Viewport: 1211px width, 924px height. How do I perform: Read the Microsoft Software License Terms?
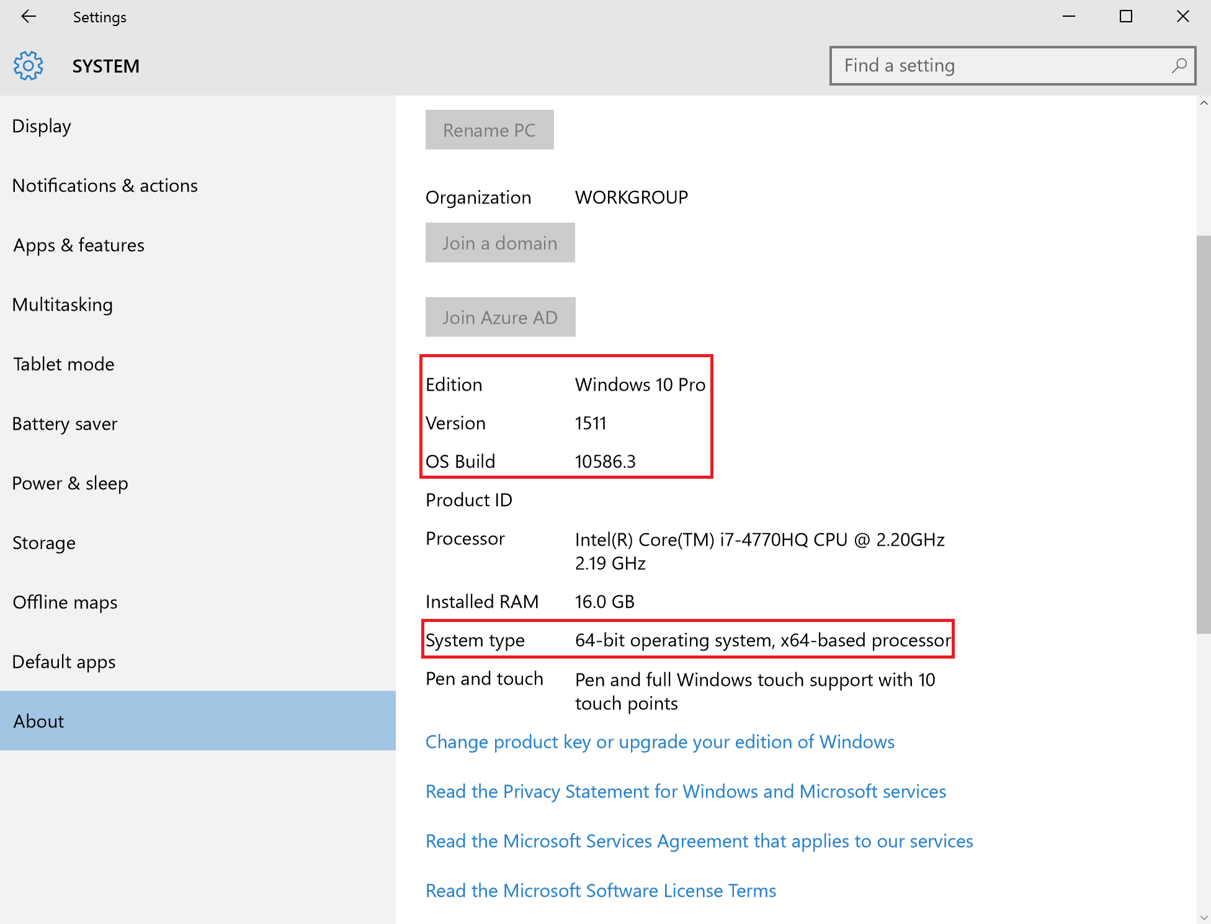pos(601,891)
